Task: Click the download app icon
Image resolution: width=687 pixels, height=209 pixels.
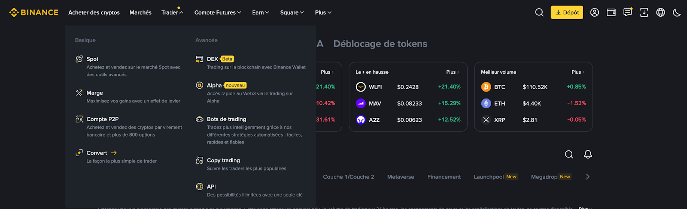Action: tap(644, 12)
